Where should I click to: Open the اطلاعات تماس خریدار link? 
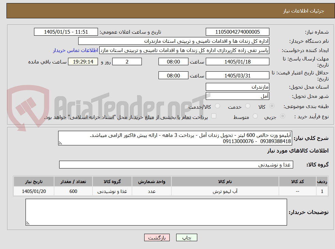(76, 50)
